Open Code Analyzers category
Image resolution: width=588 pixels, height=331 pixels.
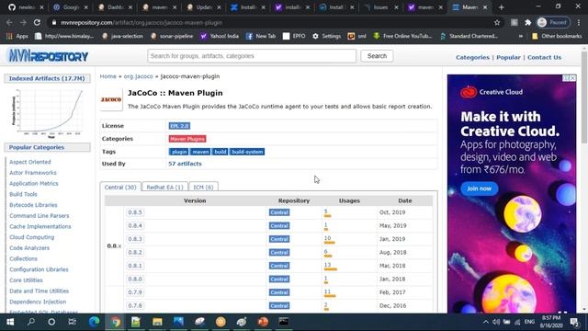pos(29,248)
